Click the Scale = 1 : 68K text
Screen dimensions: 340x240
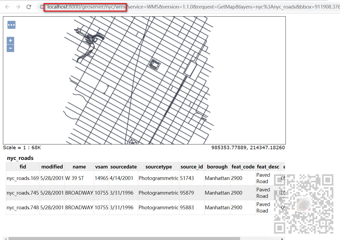(x=22, y=148)
